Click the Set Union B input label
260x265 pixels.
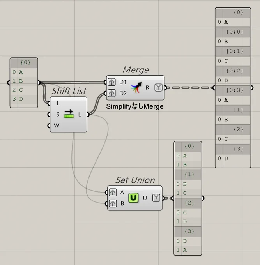tap(122, 203)
